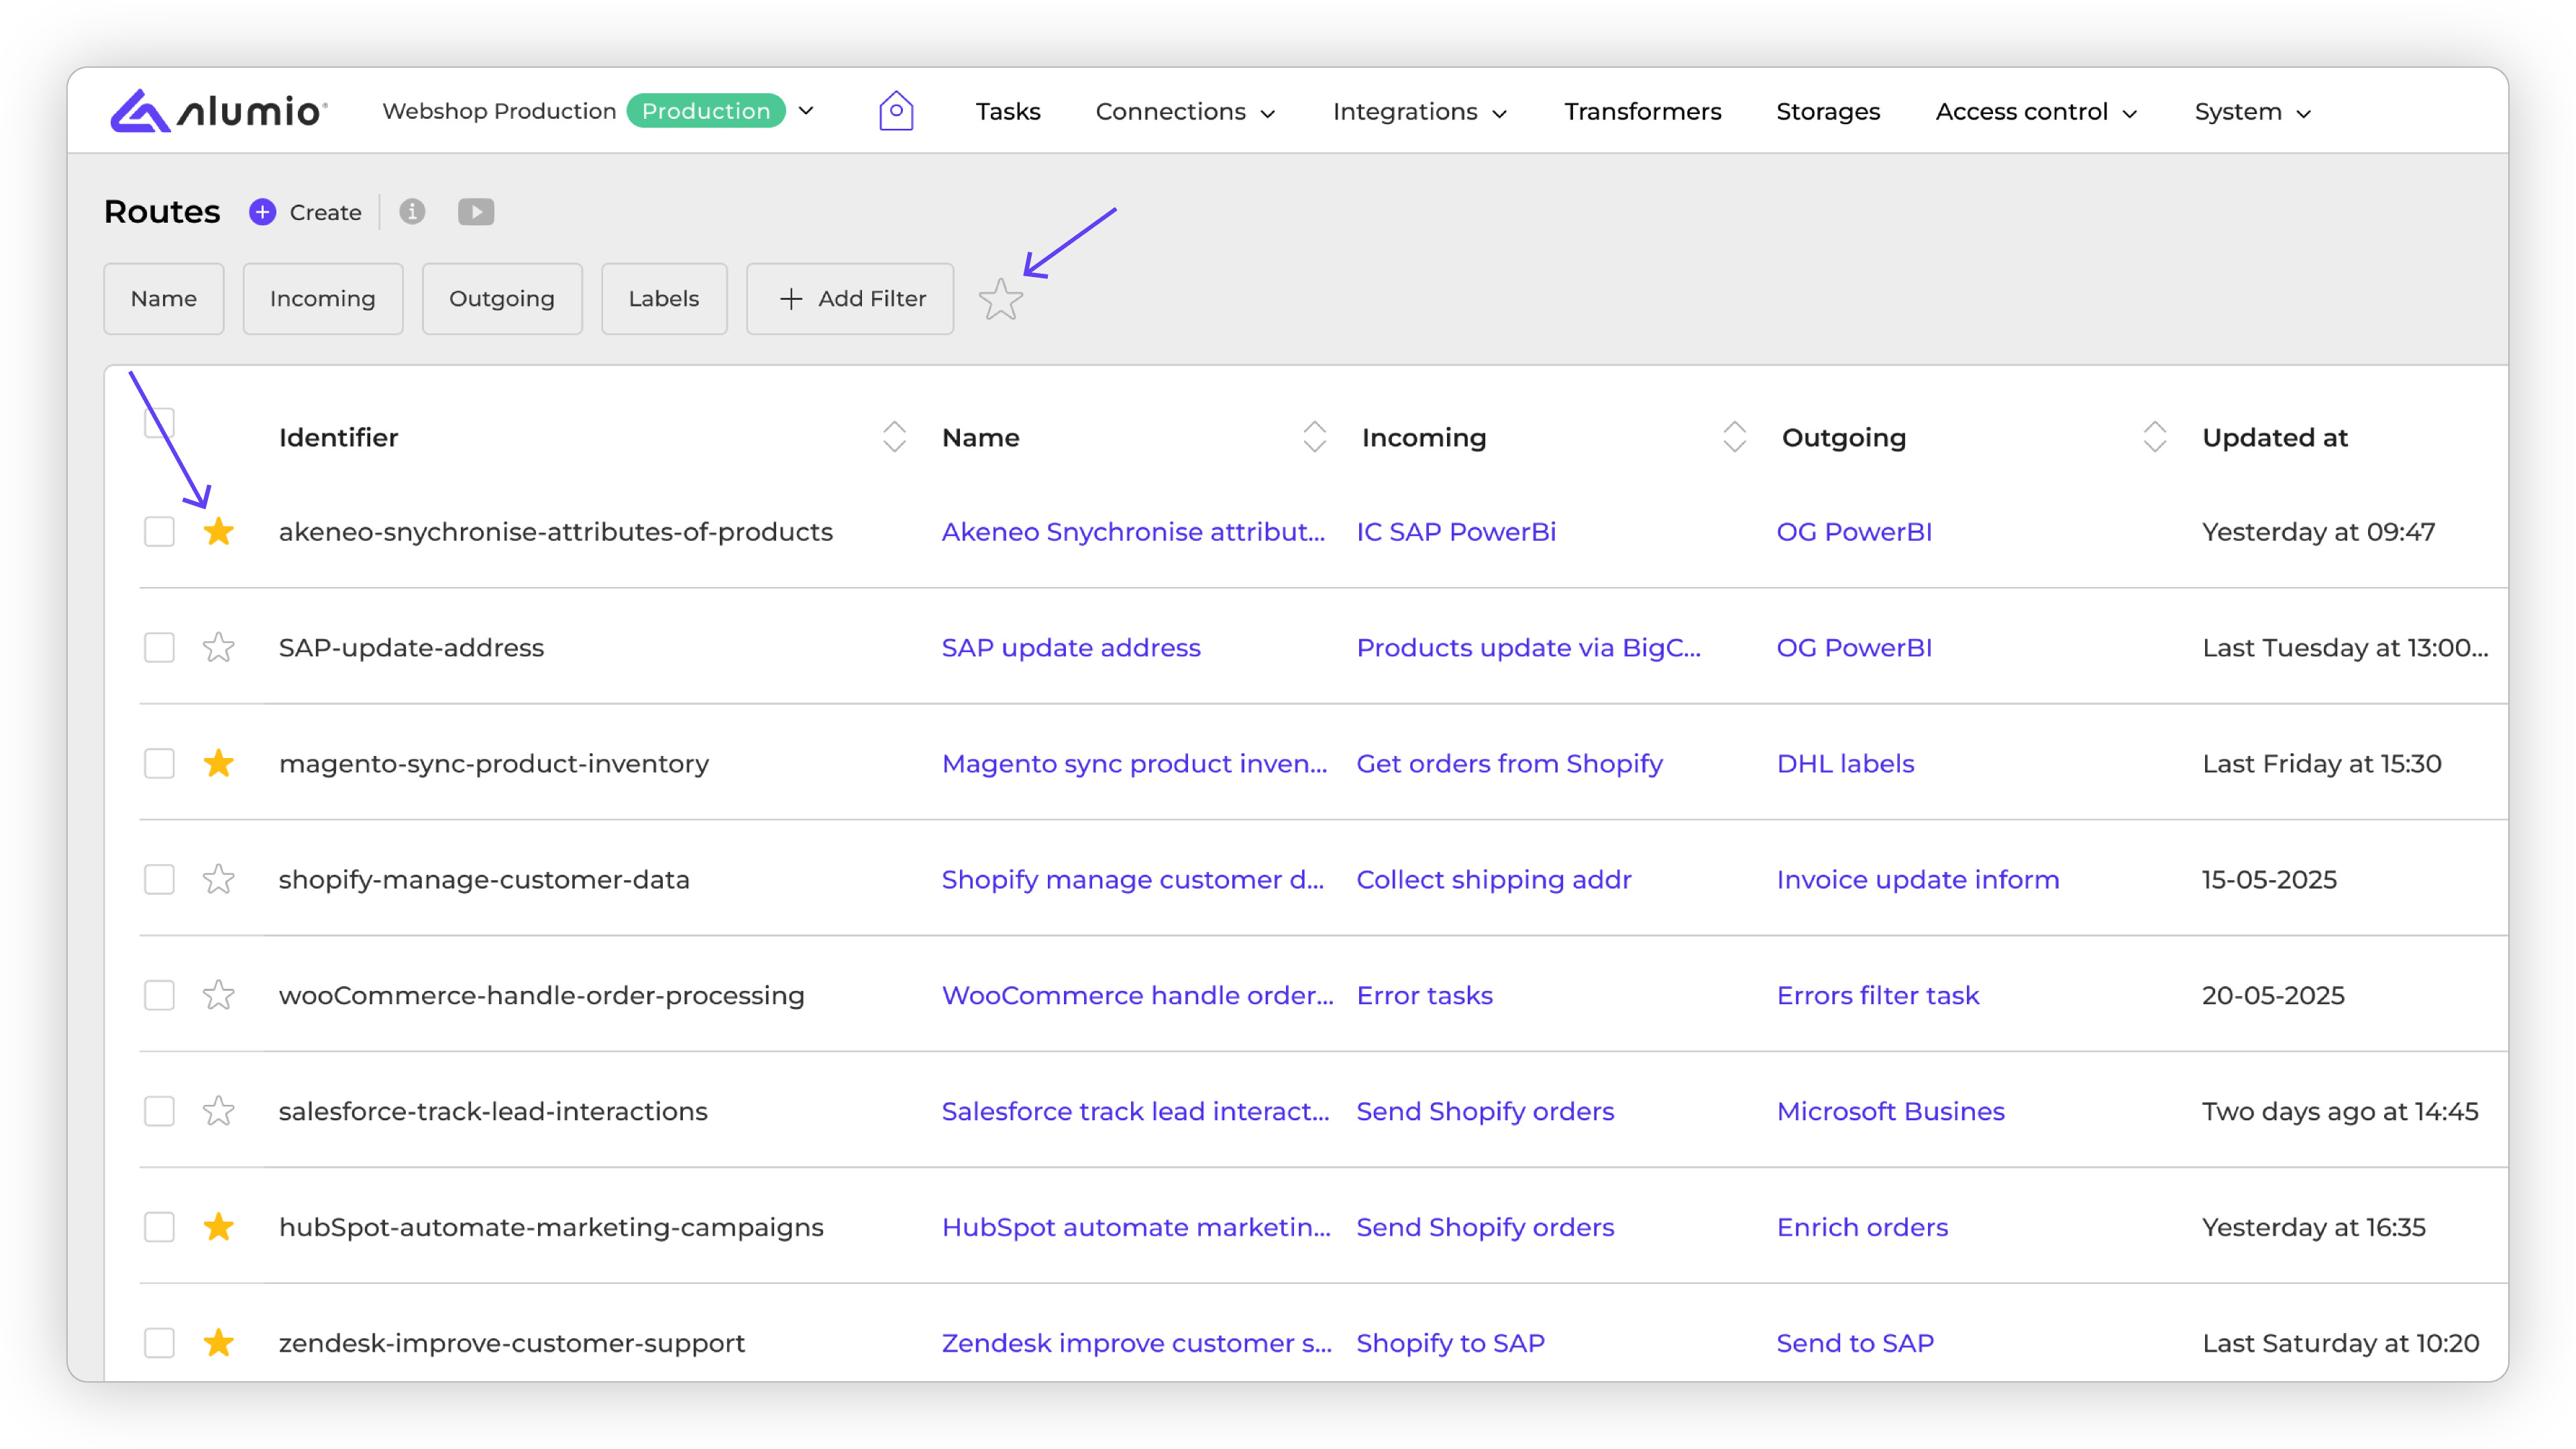The image size is (2576, 1449).
Task: Unstar the akeneo-synchronise-attributes-of-products route
Action: (x=218, y=532)
